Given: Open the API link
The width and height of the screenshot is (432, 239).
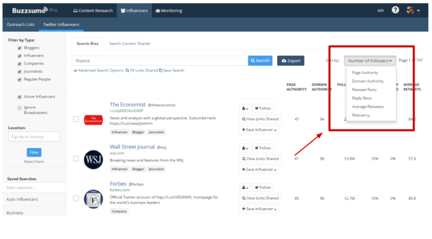Looking at the screenshot, I should (x=380, y=11).
